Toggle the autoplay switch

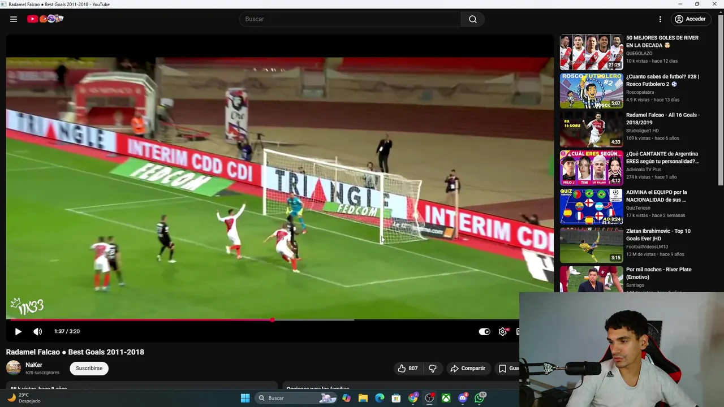click(484, 332)
